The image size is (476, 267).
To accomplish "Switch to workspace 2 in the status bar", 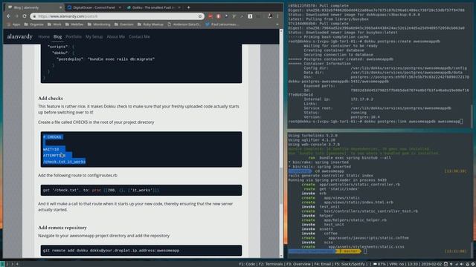I will pos(7,264).
